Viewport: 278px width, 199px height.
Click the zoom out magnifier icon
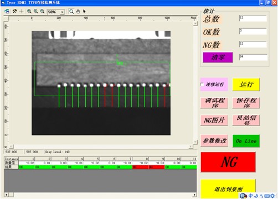pyautogui.click(x=42, y=12)
